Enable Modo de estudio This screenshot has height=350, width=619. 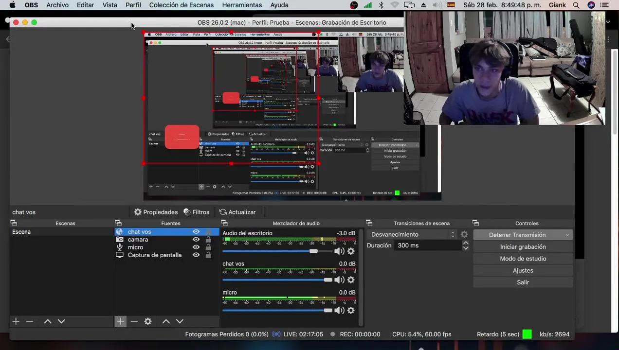(523, 259)
